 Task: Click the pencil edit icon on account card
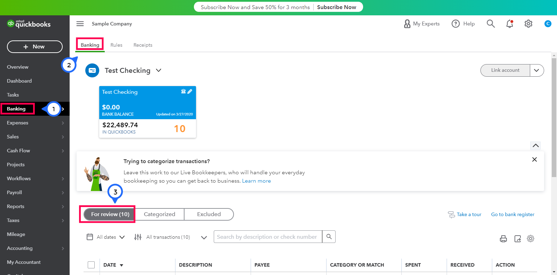(x=190, y=91)
